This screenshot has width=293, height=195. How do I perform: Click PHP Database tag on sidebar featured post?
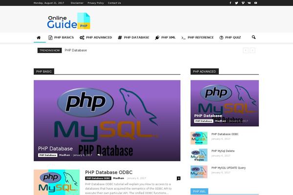pos(204,121)
